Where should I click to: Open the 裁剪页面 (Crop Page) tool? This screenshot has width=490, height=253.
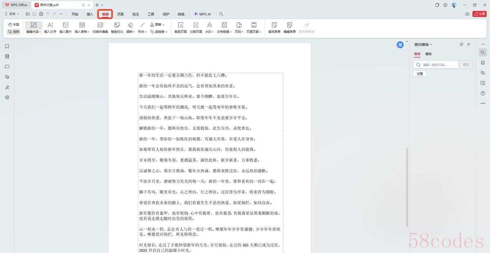(x=180, y=27)
